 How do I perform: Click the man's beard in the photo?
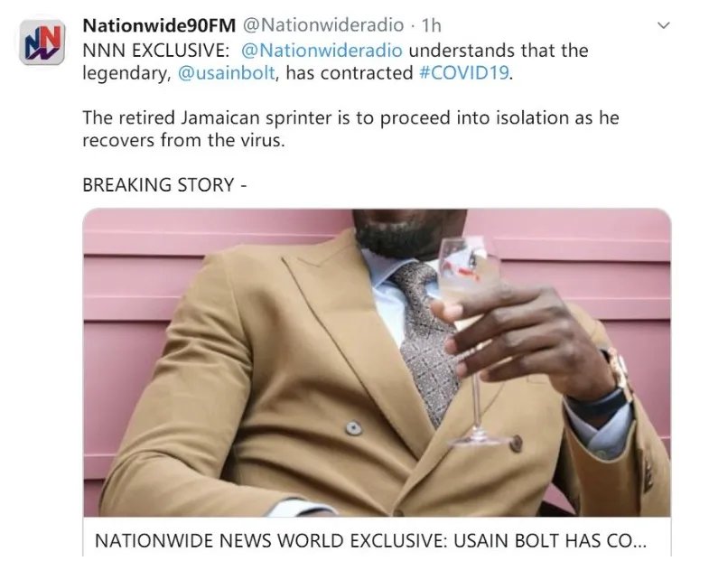tap(397, 235)
